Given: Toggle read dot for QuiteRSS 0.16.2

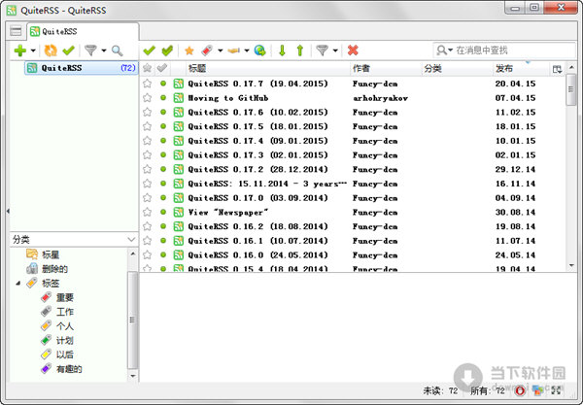Looking at the screenshot, I should point(163,226).
